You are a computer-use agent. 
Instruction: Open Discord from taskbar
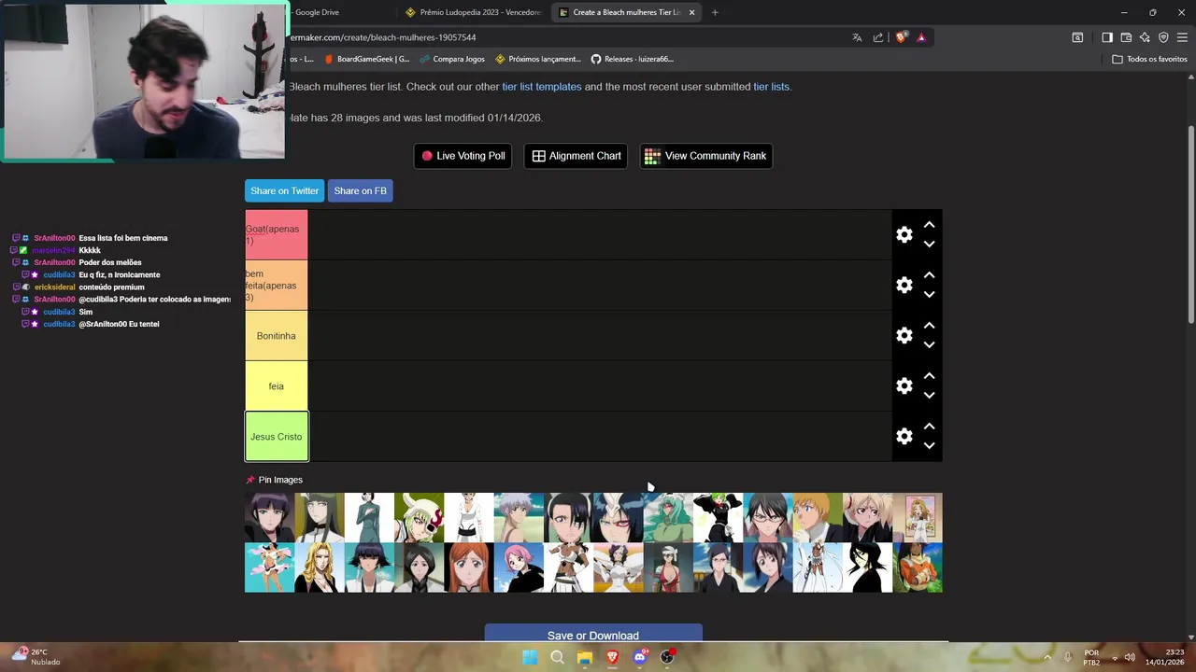[640, 657]
